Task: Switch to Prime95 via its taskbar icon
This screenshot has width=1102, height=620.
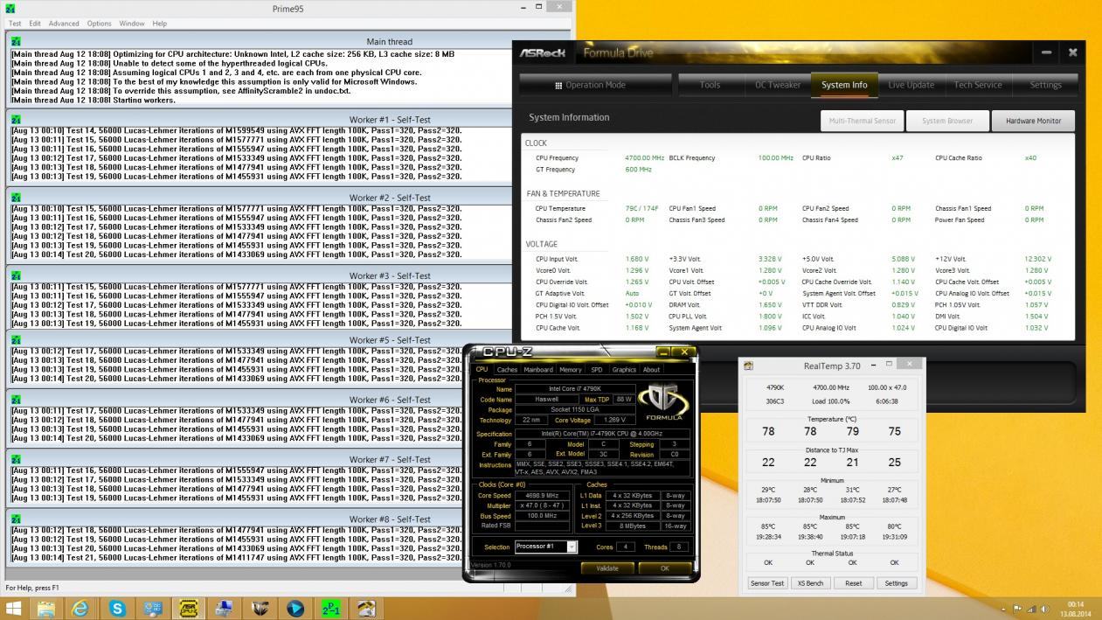Action: 331,608
